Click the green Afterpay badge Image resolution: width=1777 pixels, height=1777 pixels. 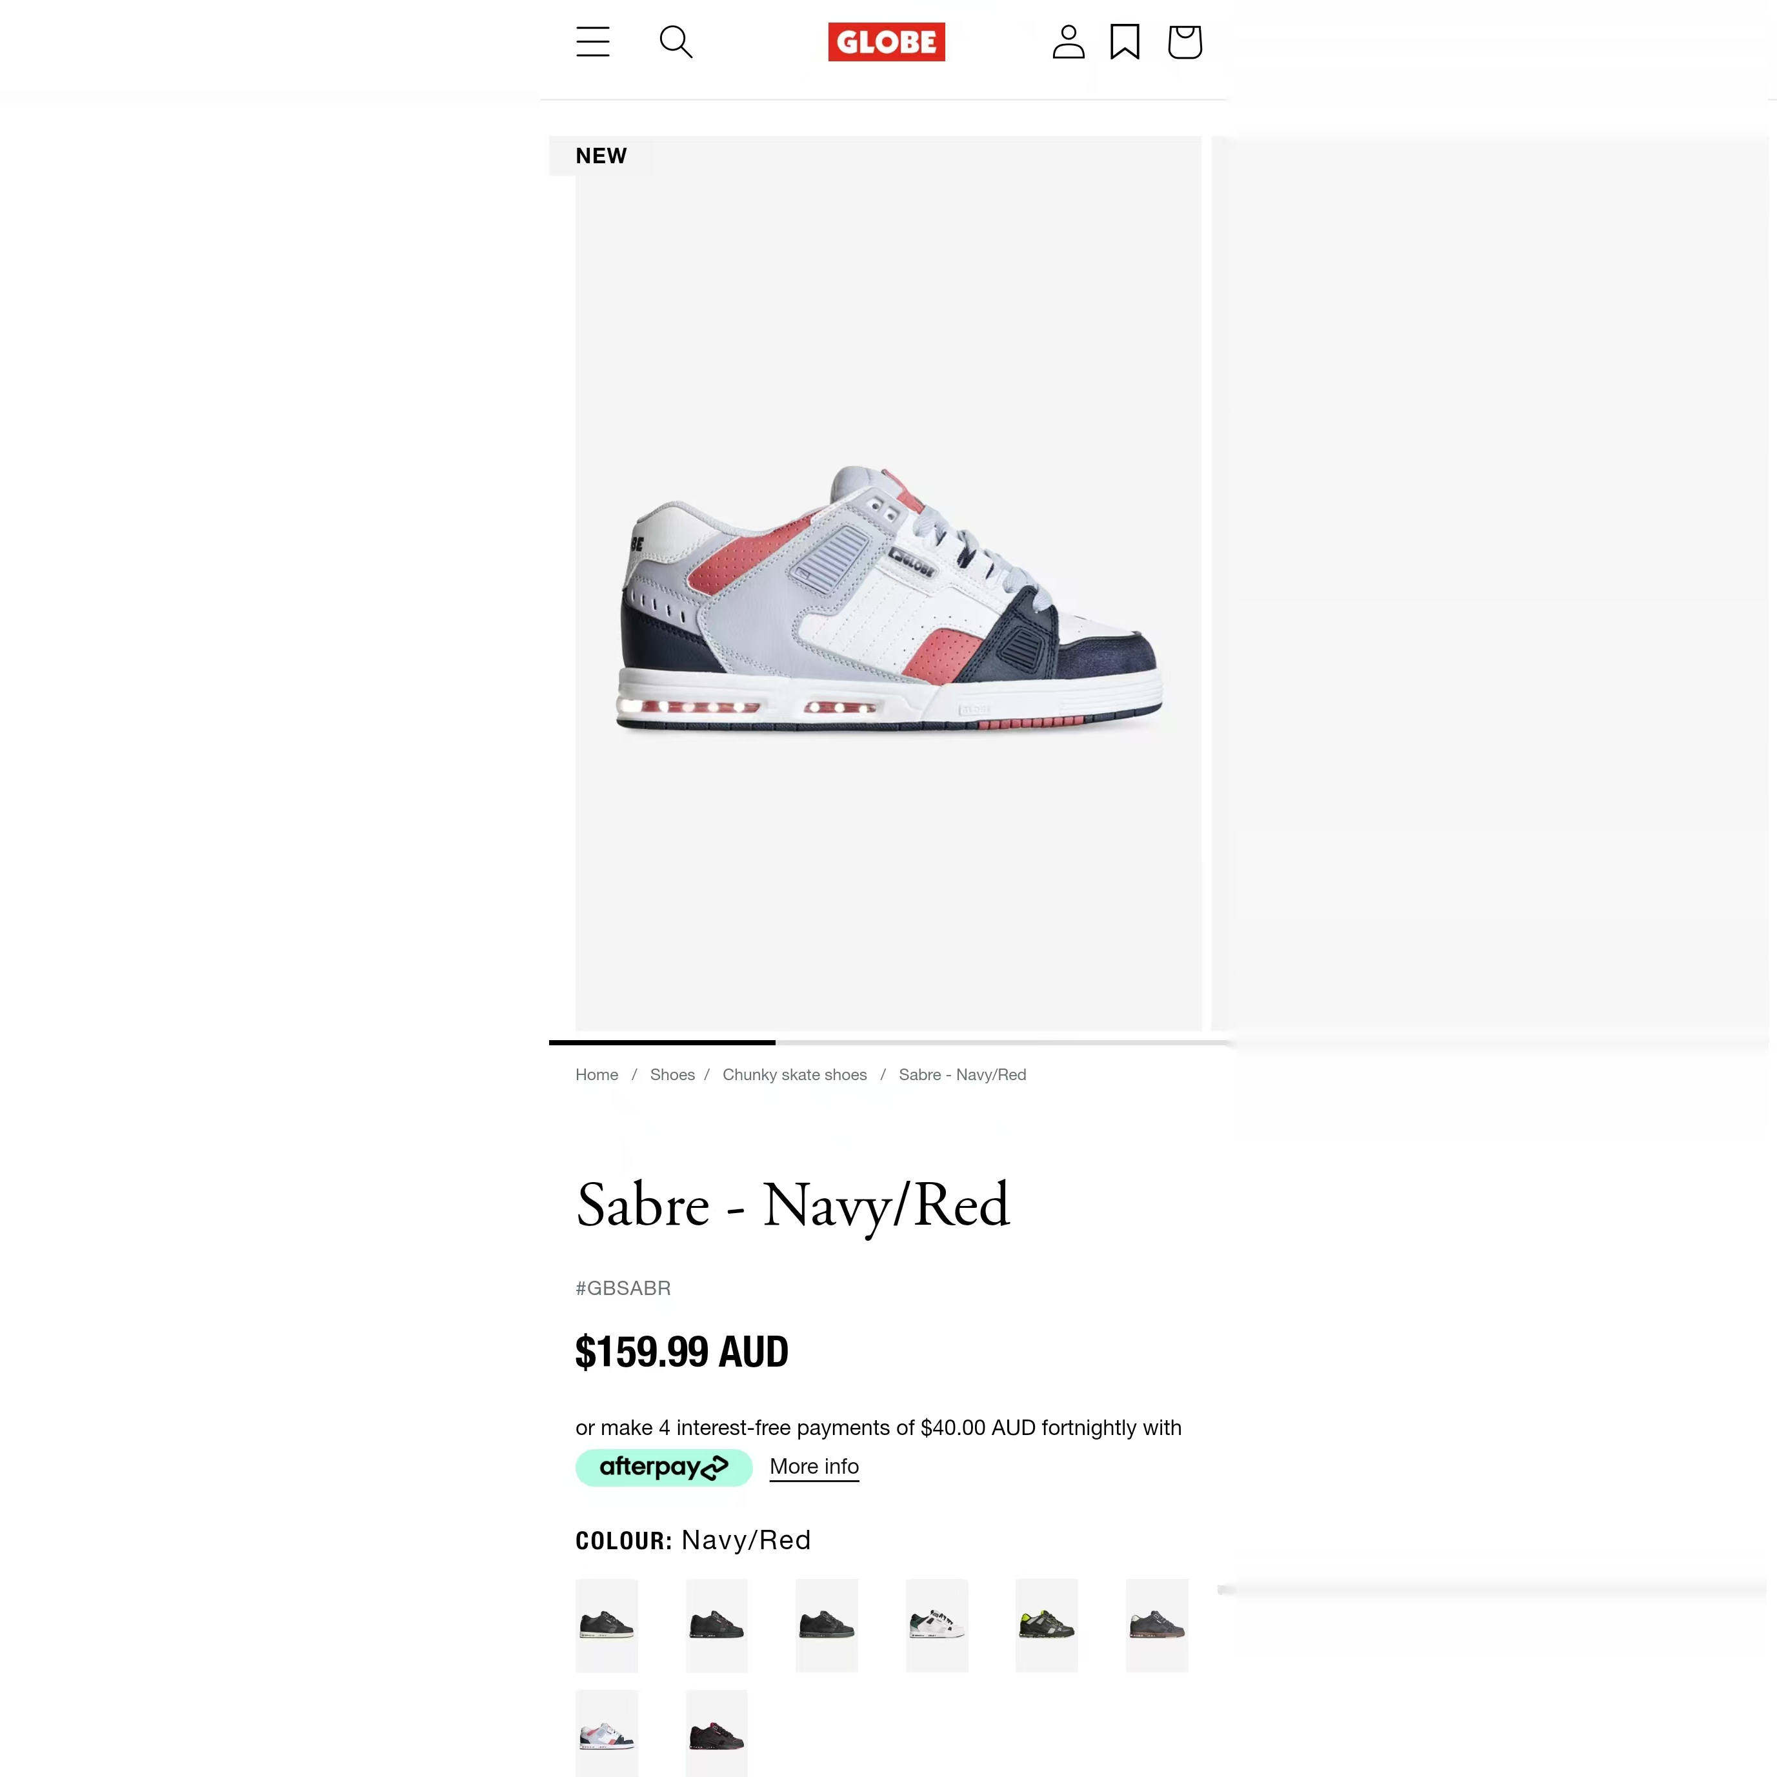click(663, 1467)
